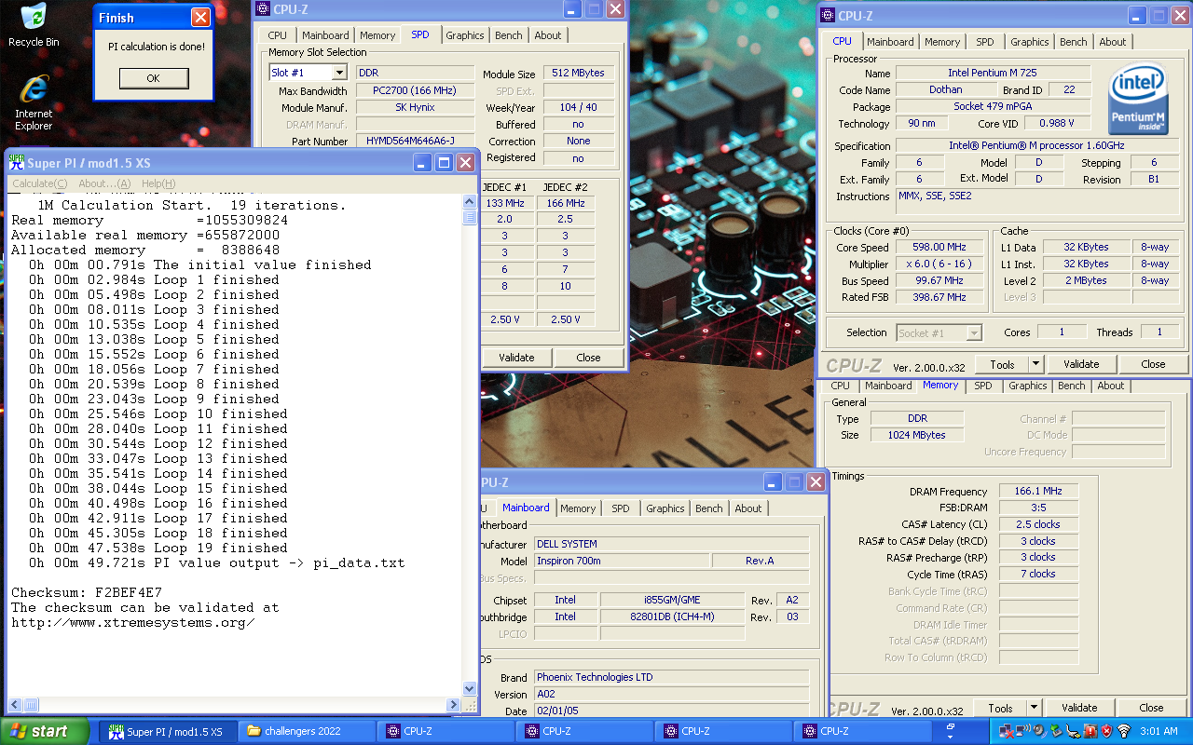Click the CPU-Z icon in the CPU tab window title bar
The image size is (1193, 745).
tap(827, 15)
